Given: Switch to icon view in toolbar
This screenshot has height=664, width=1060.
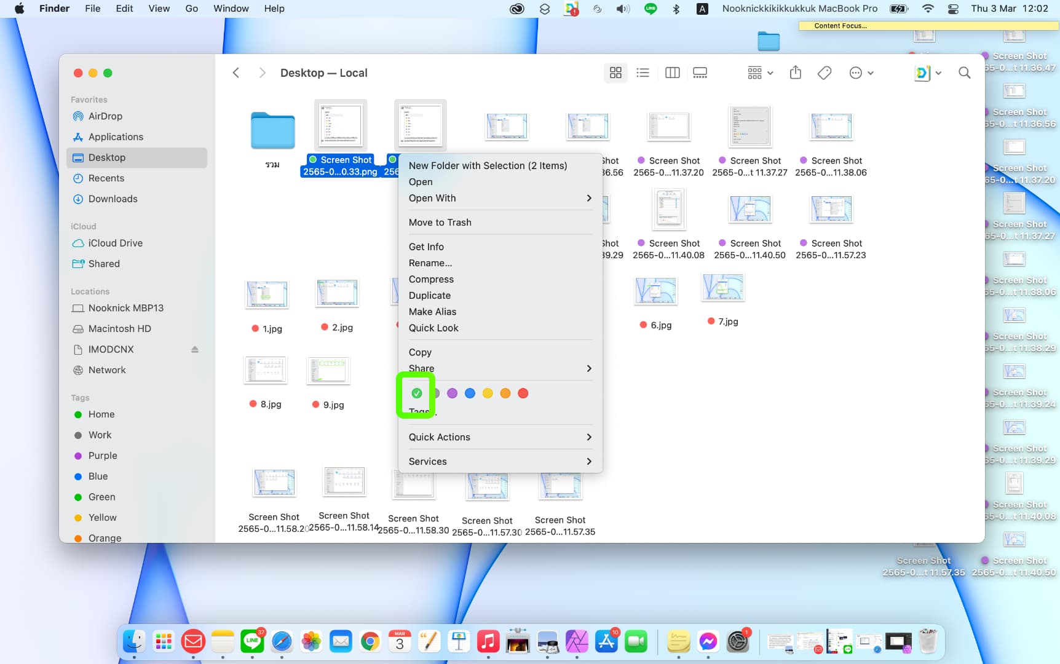Looking at the screenshot, I should click(x=615, y=73).
